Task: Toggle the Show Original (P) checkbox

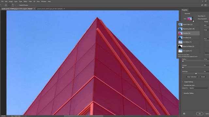Action: pos(197,19)
